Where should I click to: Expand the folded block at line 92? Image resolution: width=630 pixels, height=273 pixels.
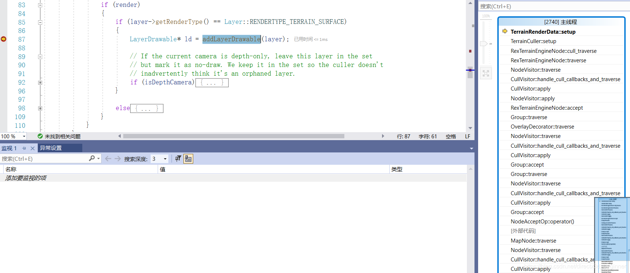[x=40, y=83]
